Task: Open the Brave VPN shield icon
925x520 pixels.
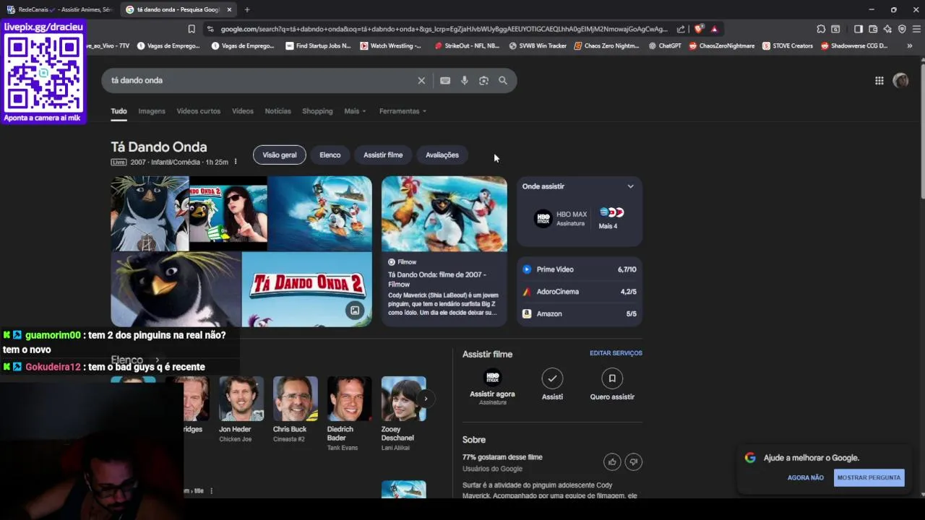Action: pyautogui.click(x=902, y=29)
